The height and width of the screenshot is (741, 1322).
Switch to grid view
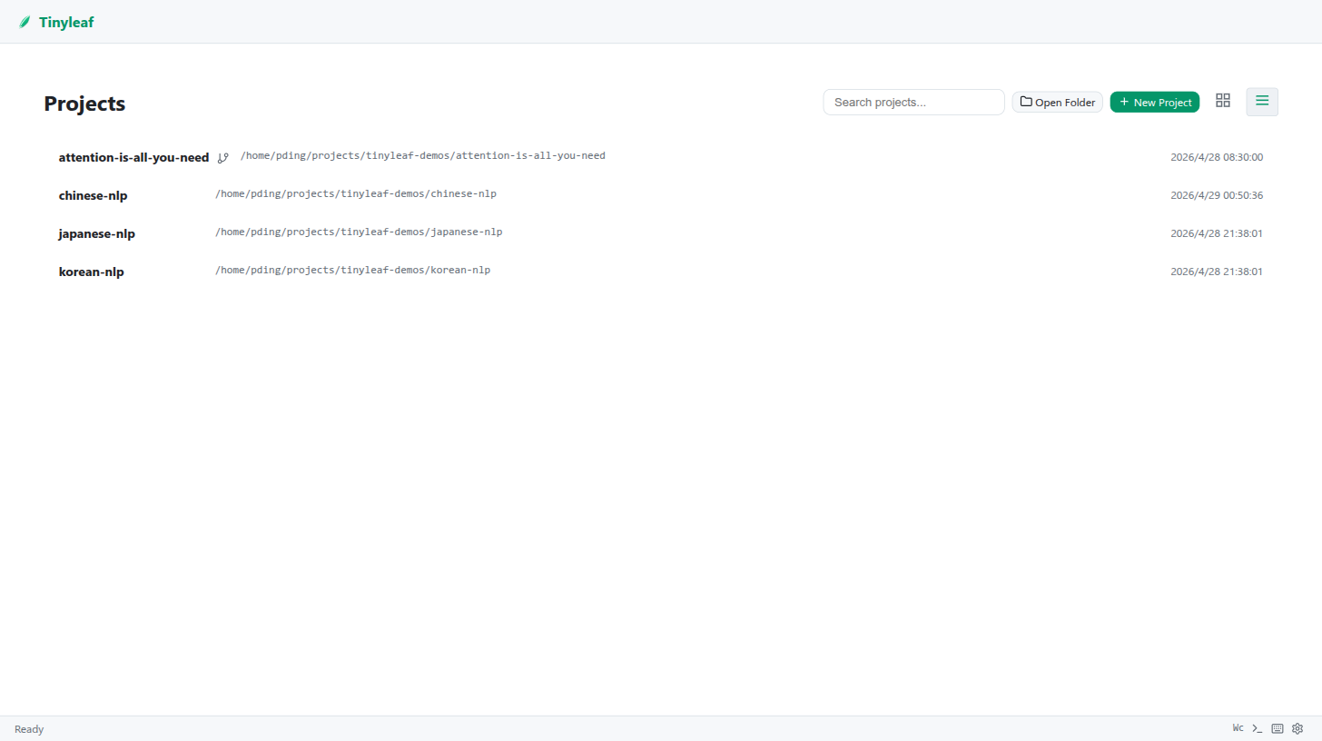click(1223, 101)
